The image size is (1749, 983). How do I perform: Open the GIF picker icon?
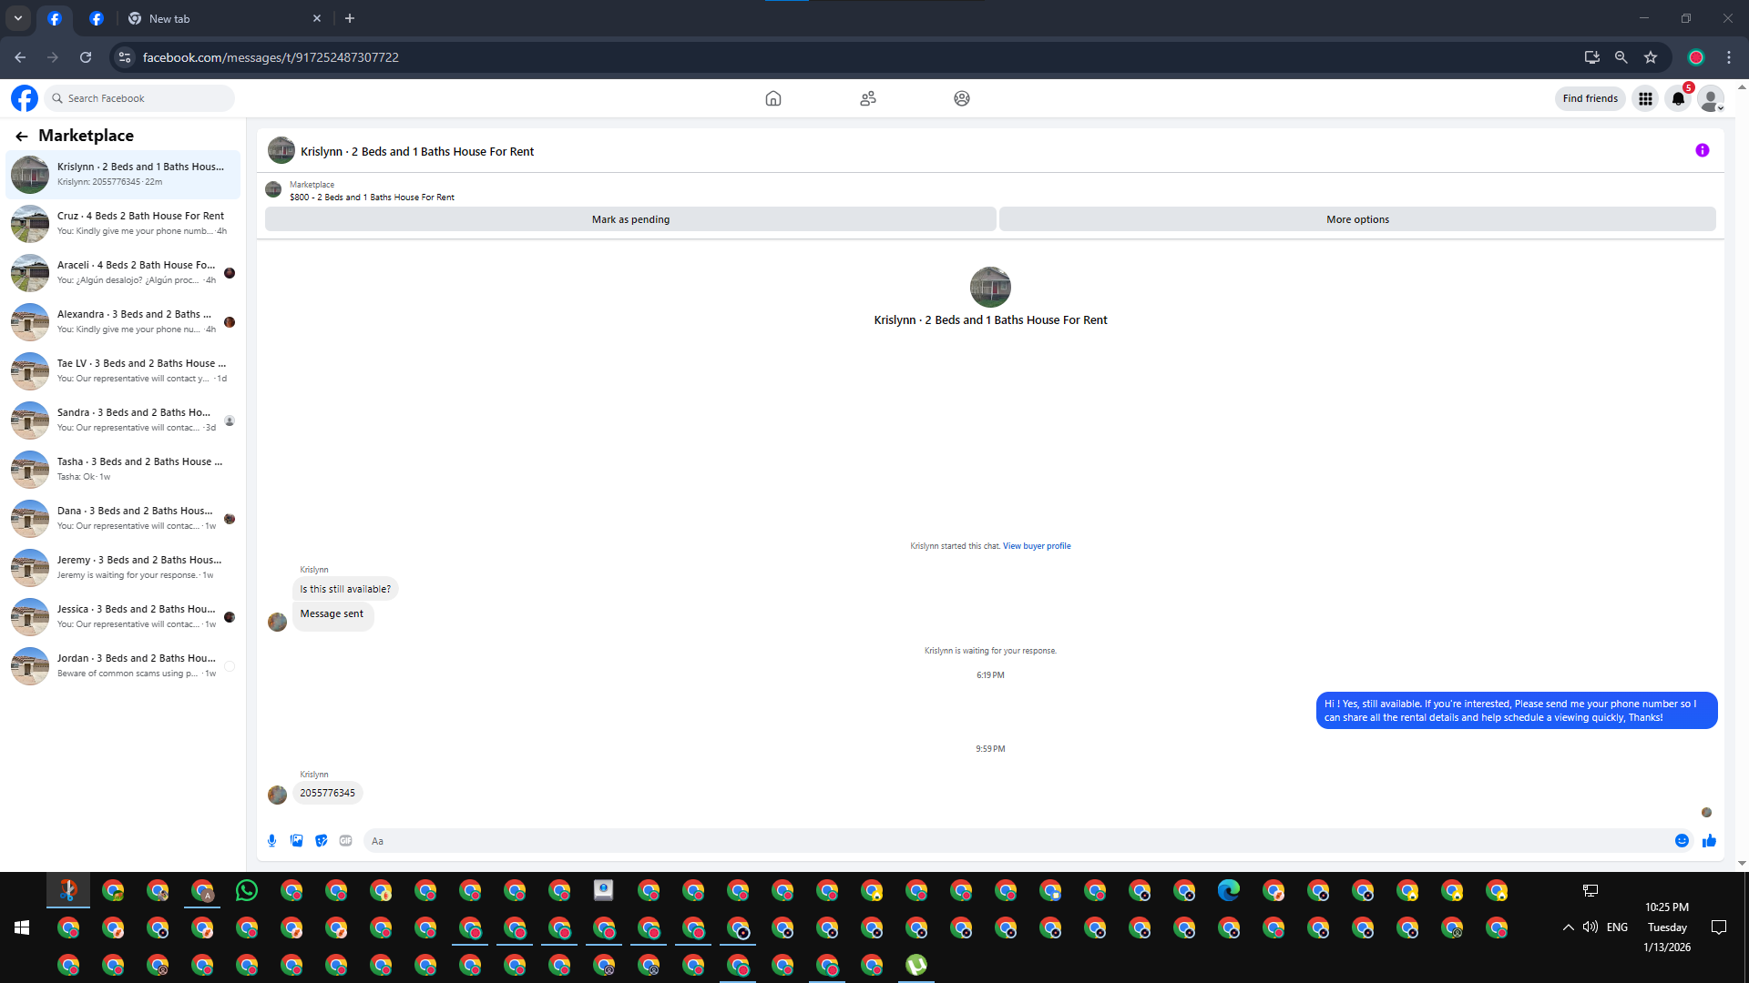pyautogui.click(x=345, y=841)
